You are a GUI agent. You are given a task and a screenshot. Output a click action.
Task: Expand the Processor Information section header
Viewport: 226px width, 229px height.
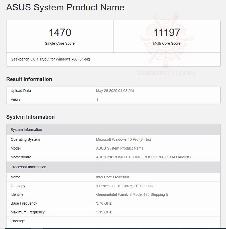pyautogui.click(x=28, y=167)
